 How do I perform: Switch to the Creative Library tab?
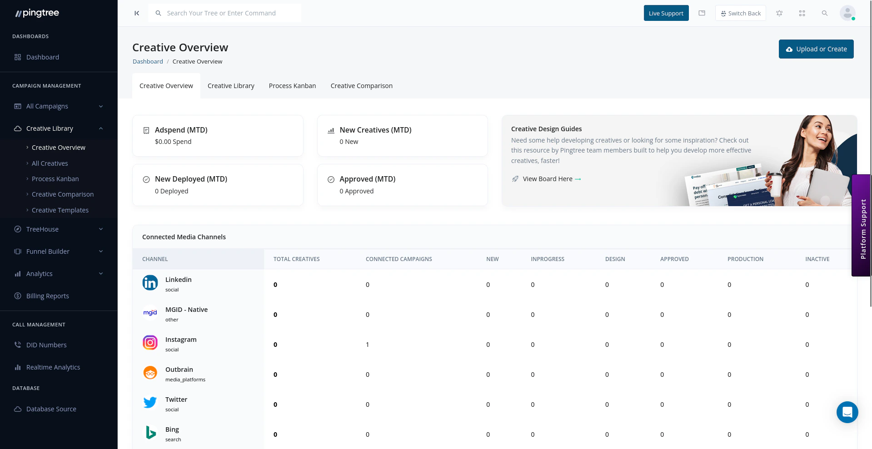[231, 85]
